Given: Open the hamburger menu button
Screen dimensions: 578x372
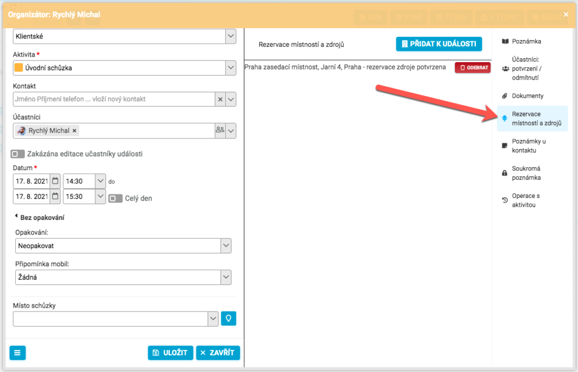Looking at the screenshot, I should [x=17, y=353].
